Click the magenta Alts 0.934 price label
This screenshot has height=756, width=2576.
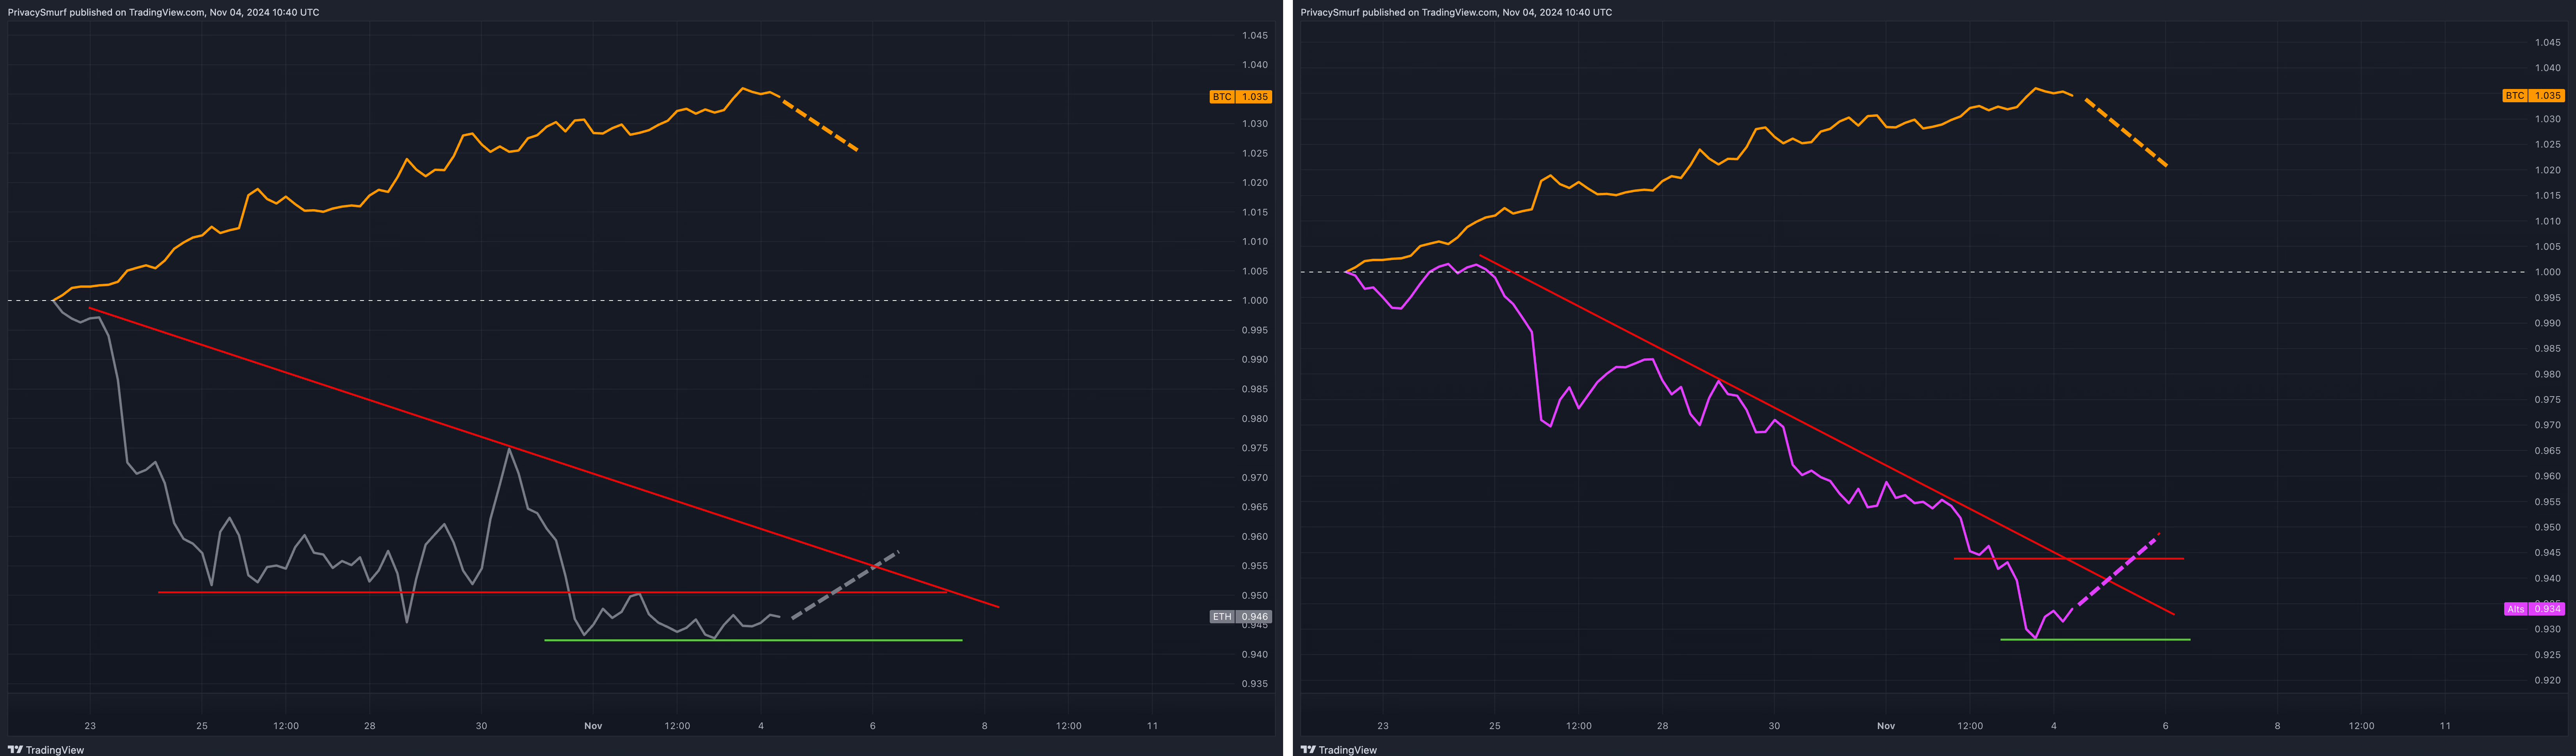[x=2533, y=609]
